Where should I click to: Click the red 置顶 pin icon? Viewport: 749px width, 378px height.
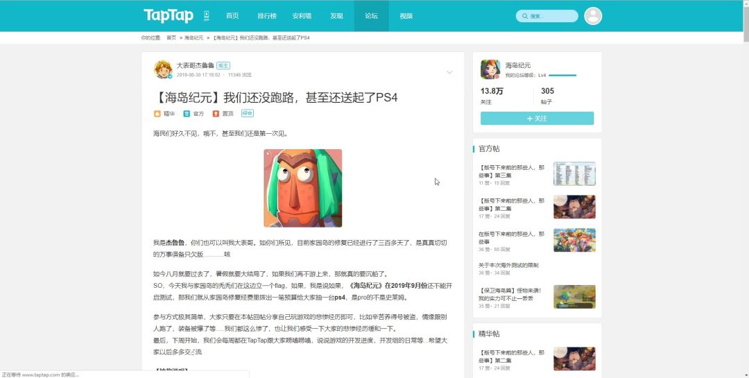click(216, 113)
